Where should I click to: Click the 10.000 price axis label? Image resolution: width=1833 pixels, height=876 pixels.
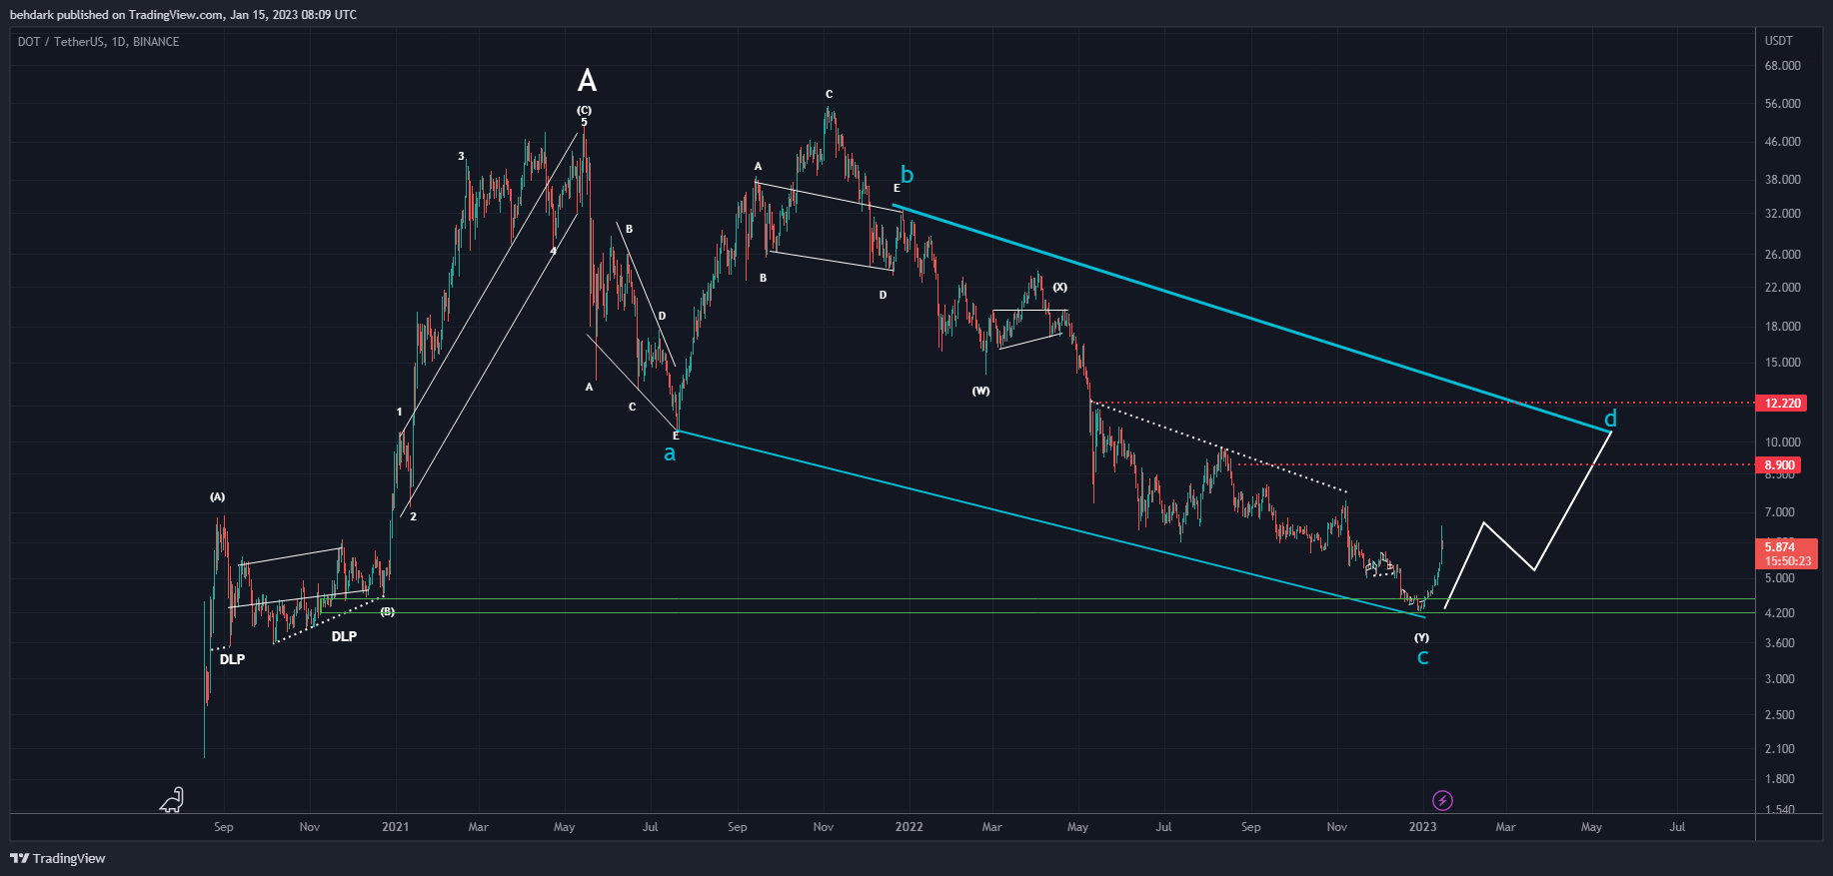pos(1783,442)
